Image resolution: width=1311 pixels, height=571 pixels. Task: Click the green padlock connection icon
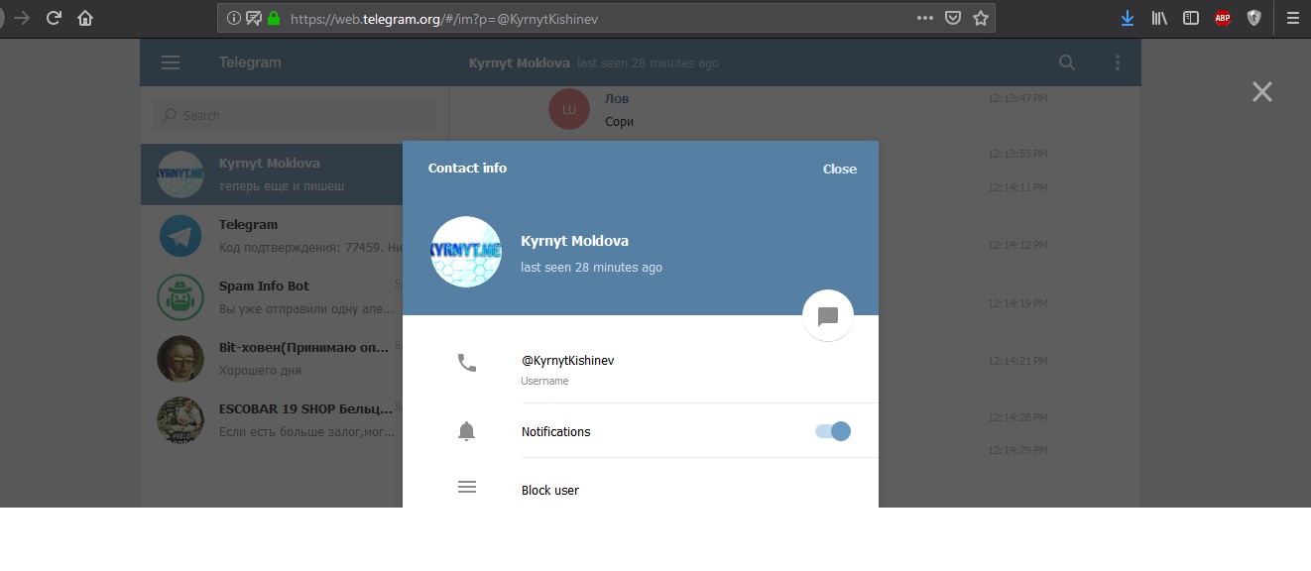(274, 18)
